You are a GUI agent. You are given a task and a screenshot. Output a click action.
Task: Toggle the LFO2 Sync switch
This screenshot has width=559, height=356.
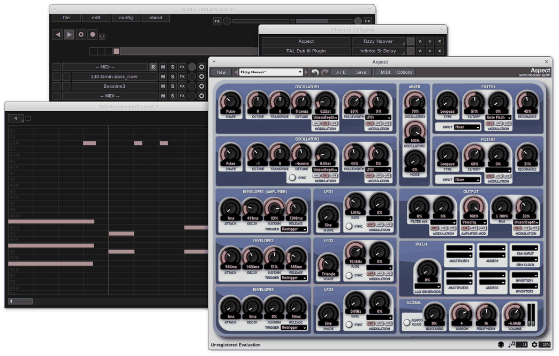(x=349, y=275)
